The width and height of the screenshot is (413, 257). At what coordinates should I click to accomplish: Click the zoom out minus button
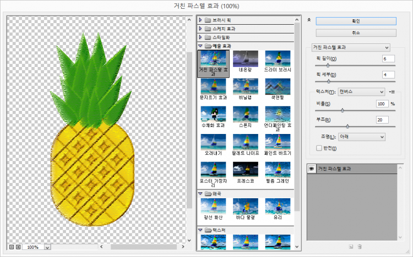click(x=12, y=247)
